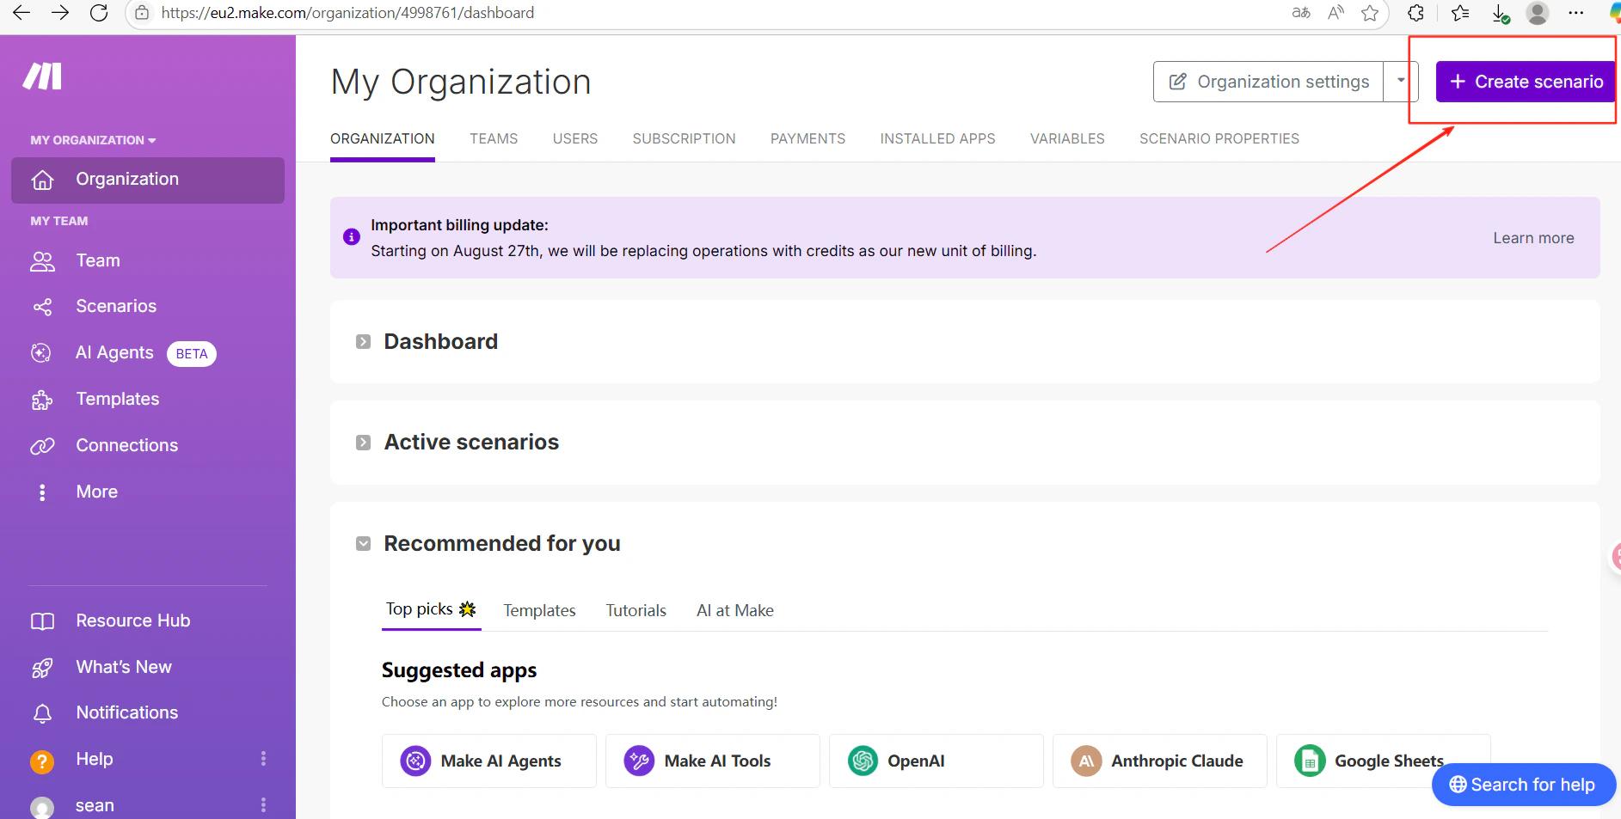The width and height of the screenshot is (1621, 819).
Task: Click Learn more on billing banner
Action: pyautogui.click(x=1533, y=238)
